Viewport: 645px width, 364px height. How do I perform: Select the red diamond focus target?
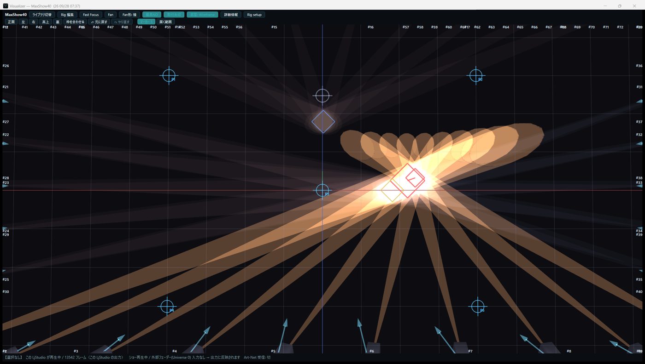coord(408,180)
